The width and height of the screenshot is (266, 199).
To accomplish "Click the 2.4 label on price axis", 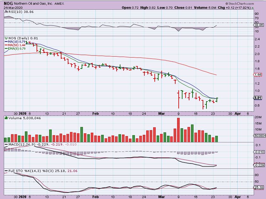I will click(257, 39).
